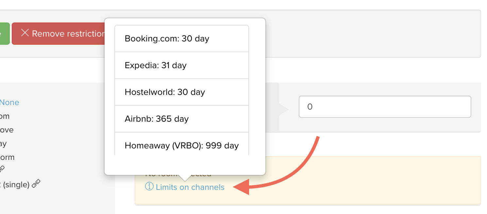Focus the input field containing 0

click(384, 107)
